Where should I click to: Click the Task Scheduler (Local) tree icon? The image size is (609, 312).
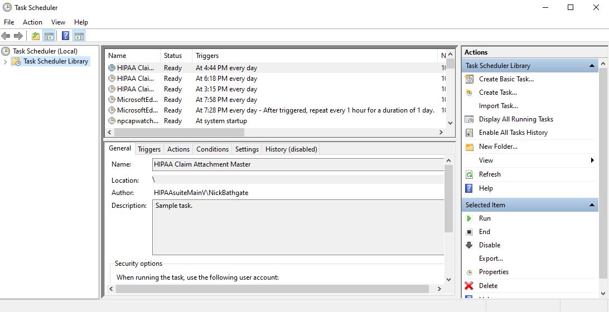coord(6,51)
